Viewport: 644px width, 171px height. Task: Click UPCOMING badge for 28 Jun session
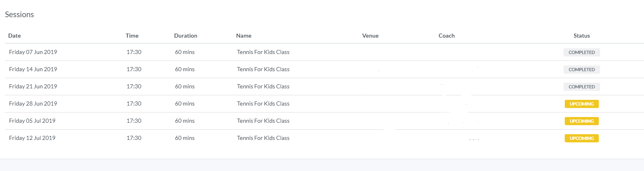coord(582,104)
